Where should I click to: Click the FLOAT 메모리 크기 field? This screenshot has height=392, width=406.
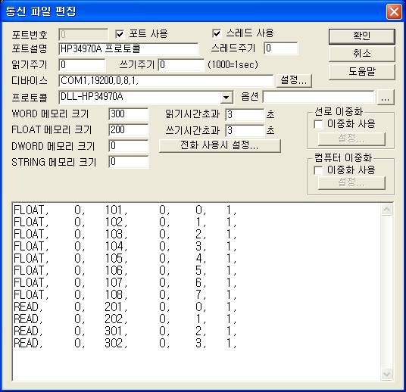[129, 130]
